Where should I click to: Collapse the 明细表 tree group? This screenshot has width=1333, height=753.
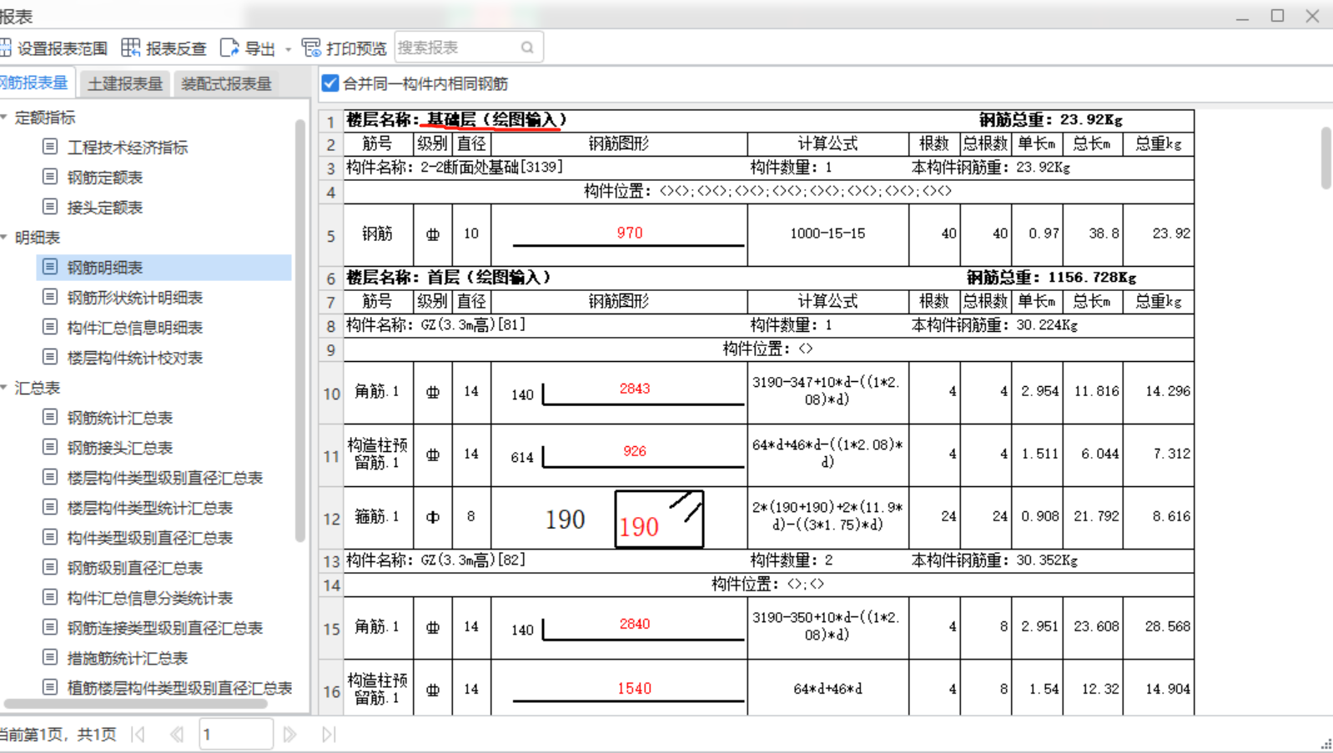pos(4,237)
